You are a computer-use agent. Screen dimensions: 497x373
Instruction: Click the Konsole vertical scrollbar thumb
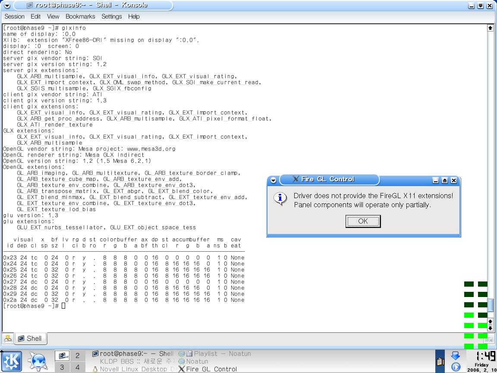click(x=491, y=306)
